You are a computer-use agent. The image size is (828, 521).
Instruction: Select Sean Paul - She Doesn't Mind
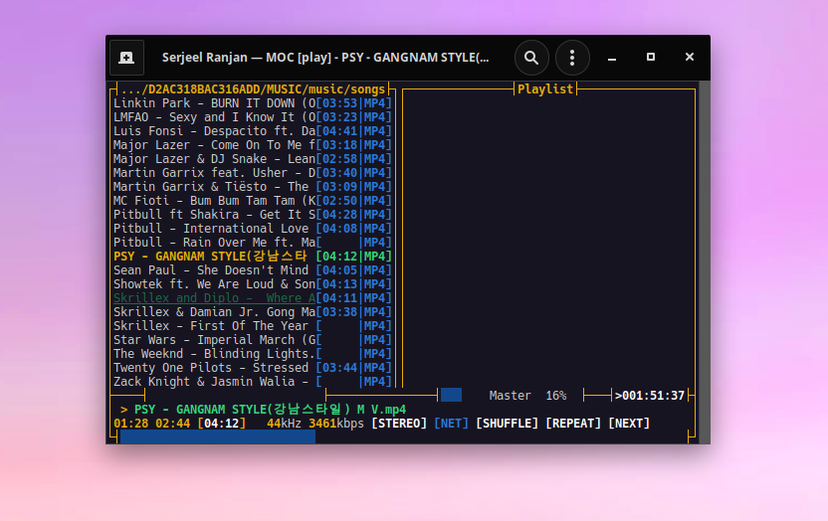(253, 270)
